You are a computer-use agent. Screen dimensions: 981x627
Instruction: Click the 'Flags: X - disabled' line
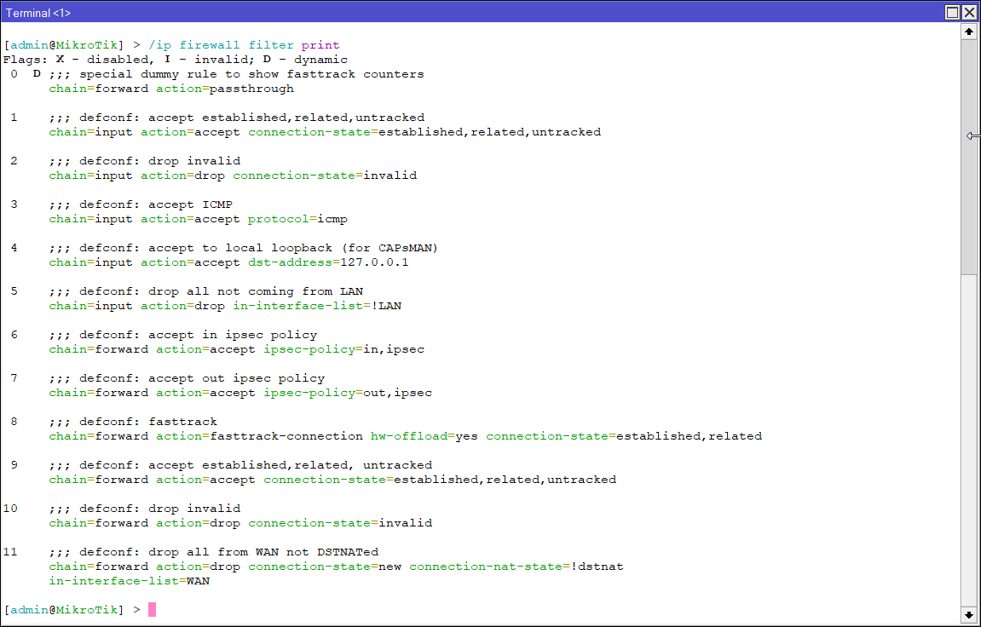[176, 60]
